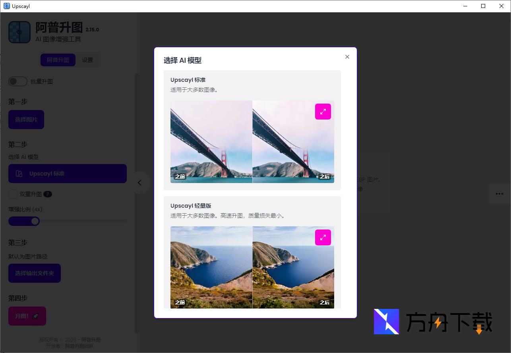Viewport: 511px width, 353px height.
Task: Click the 选择输出文件夹 button
Action: 34,273
